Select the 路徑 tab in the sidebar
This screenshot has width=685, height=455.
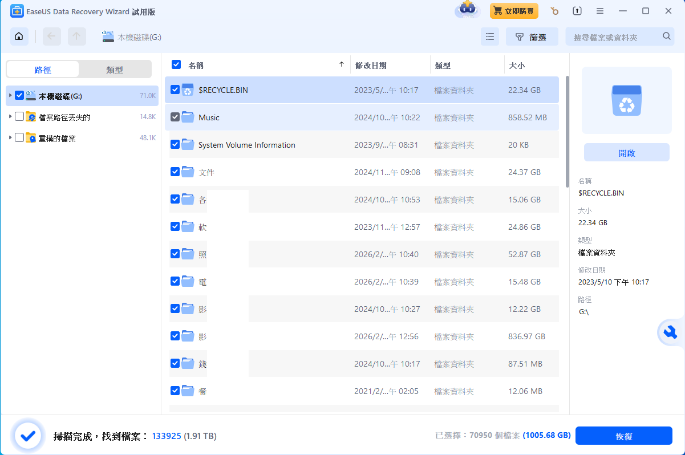pyautogui.click(x=43, y=68)
